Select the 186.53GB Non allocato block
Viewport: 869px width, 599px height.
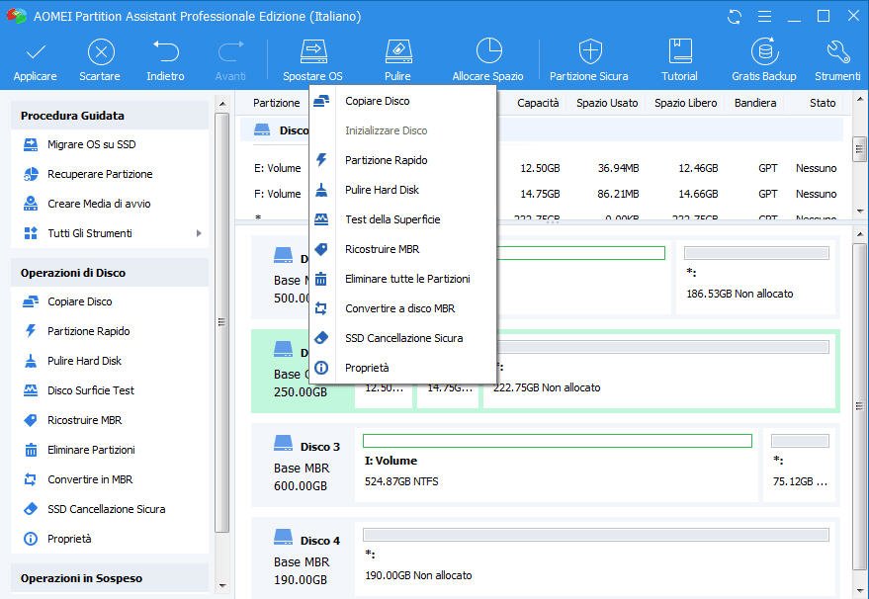click(x=756, y=277)
